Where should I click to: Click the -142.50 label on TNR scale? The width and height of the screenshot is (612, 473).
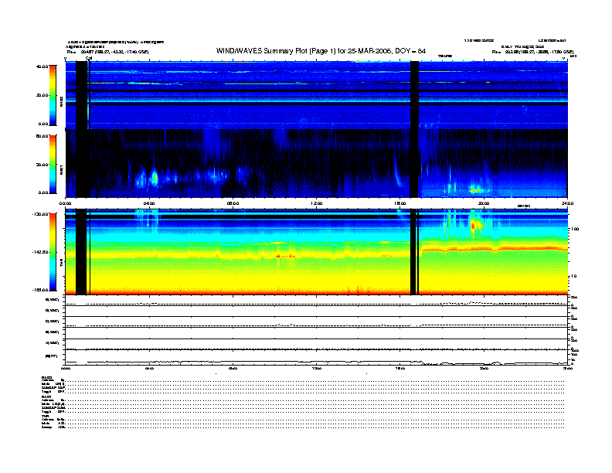[x=40, y=252]
